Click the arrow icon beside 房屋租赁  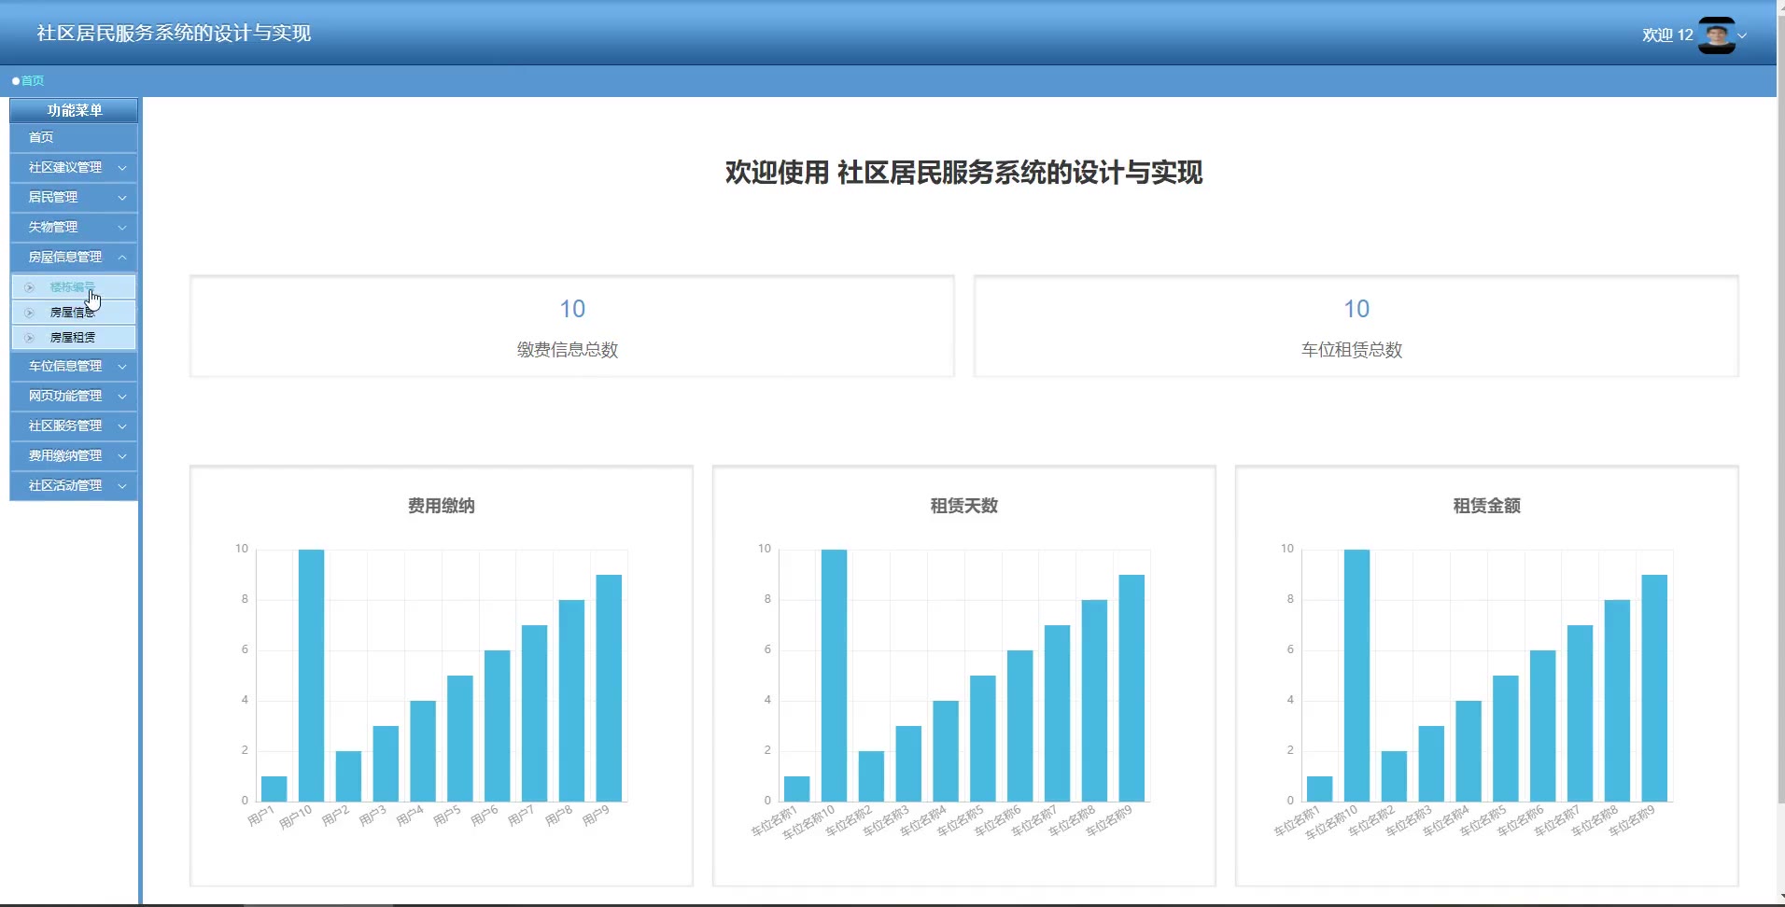click(30, 338)
